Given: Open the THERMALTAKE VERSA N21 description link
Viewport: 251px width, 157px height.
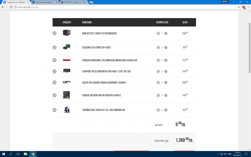Looking at the screenshot, I should click(103, 110).
